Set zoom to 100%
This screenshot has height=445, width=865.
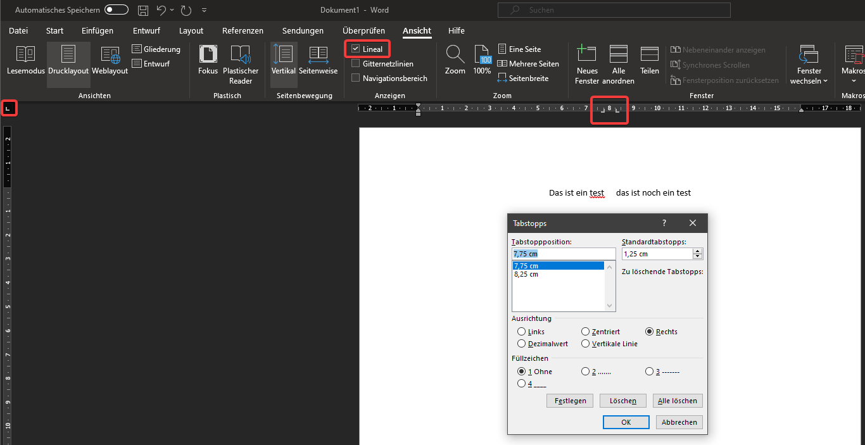click(483, 61)
